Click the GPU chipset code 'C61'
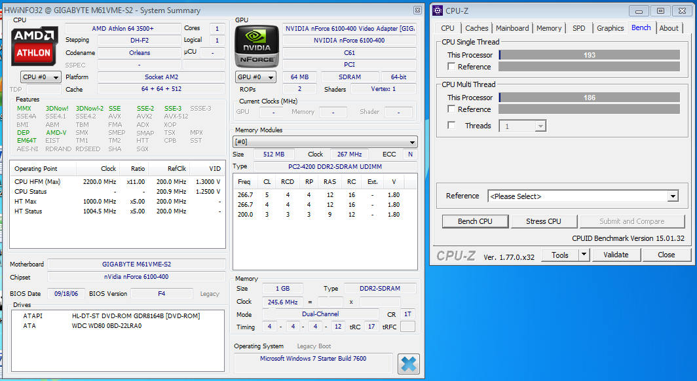697x381 pixels. click(349, 53)
